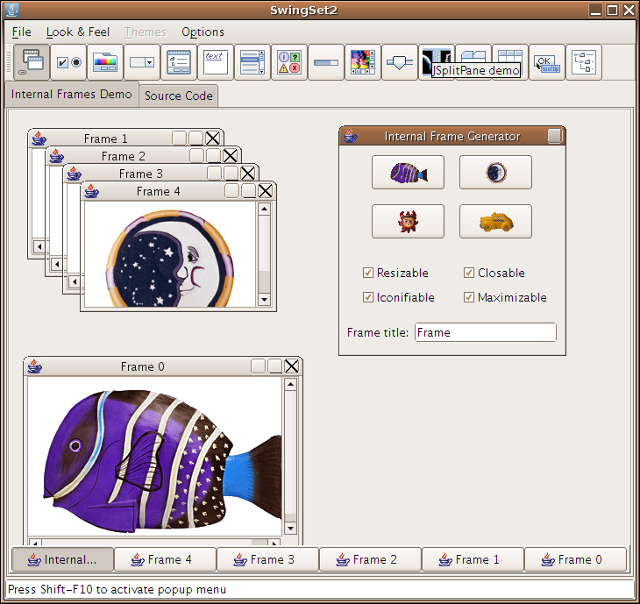Image resolution: width=640 pixels, height=604 pixels.
Task: Close Frame 4 internal window
Action: tap(266, 190)
